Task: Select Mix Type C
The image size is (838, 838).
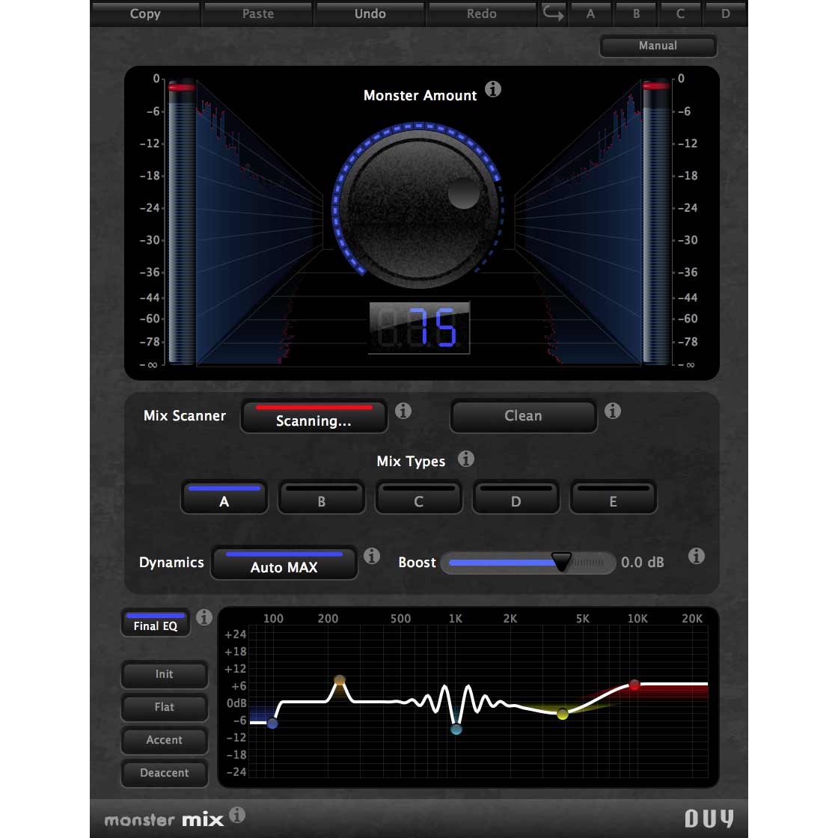Action: (x=418, y=497)
